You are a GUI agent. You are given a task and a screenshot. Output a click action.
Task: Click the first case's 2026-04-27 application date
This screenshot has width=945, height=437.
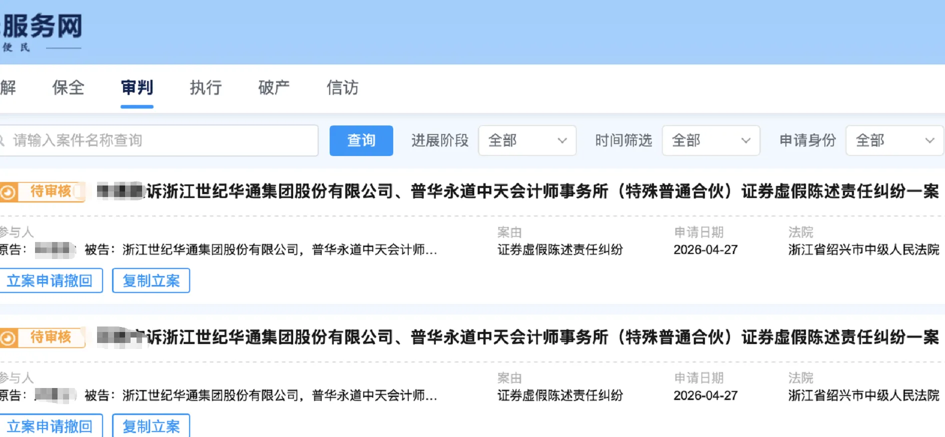tap(705, 249)
